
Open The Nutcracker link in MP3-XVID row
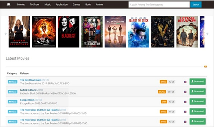(x=39, y=120)
